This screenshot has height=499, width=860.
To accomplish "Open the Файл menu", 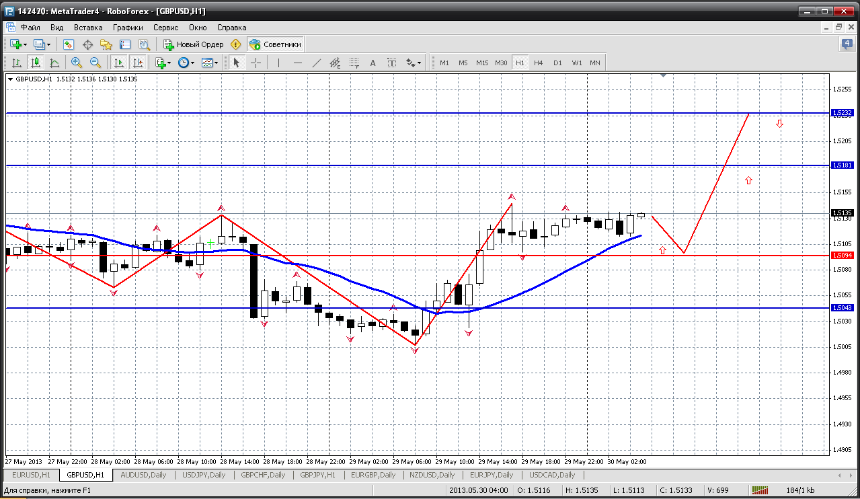I will [x=30, y=28].
